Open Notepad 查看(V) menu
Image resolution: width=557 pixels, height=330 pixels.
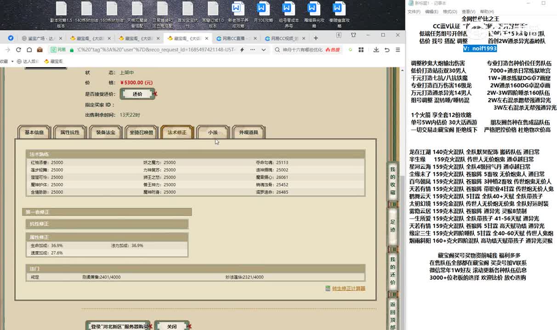[x=468, y=11]
